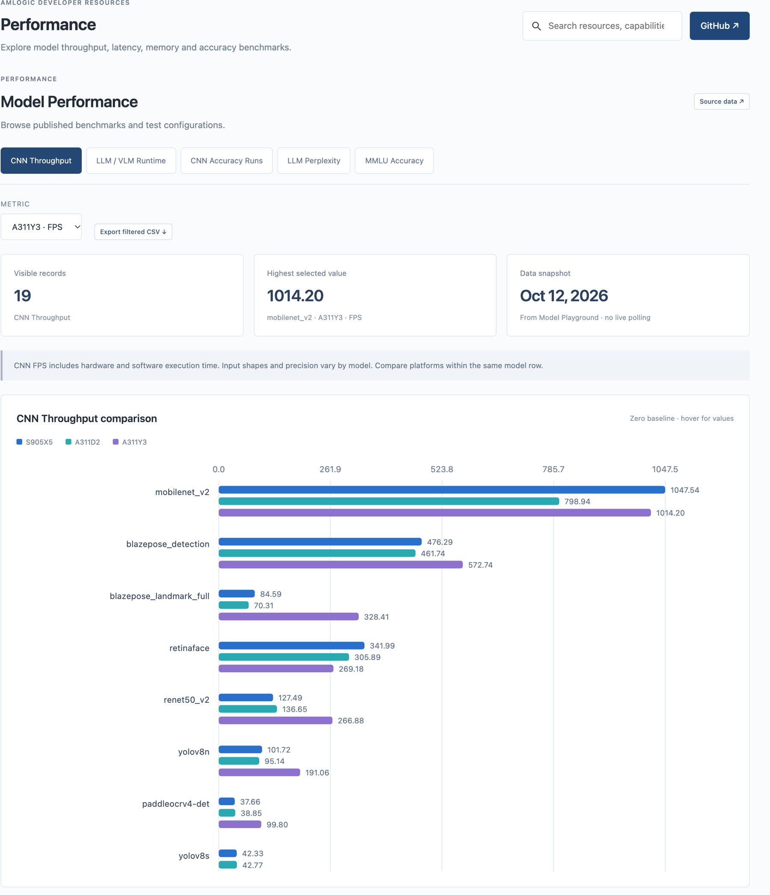Click the mobilenet_v2 S905X5 bar labeled 1047.54
The width and height of the screenshot is (770, 895).
(442, 490)
